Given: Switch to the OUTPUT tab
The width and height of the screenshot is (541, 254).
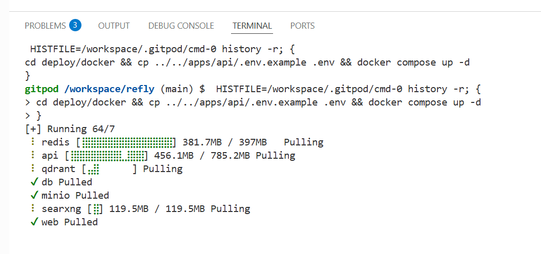Looking at the screenshot, I should click(x=114, y=26).
